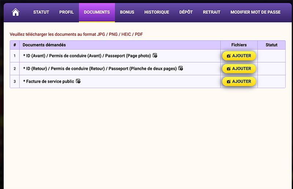Open help icon beside Facture de service public
The height and width of the screenshot is (189, 293).
pos(78,81)
